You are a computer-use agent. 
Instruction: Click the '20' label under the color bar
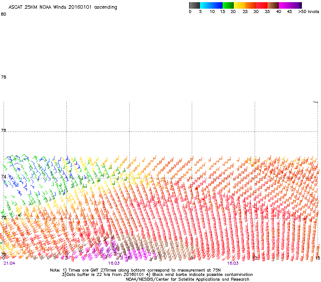click(x=233, y=12)
